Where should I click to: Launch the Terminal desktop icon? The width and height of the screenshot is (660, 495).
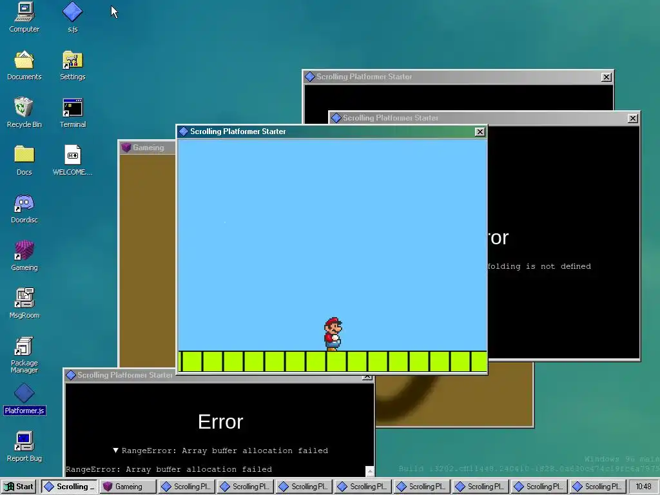tap(72, 113)
